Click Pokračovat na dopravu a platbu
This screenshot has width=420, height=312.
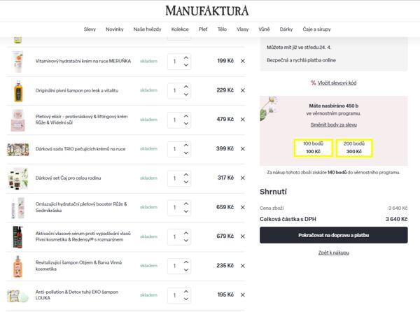tap(333, 235)
